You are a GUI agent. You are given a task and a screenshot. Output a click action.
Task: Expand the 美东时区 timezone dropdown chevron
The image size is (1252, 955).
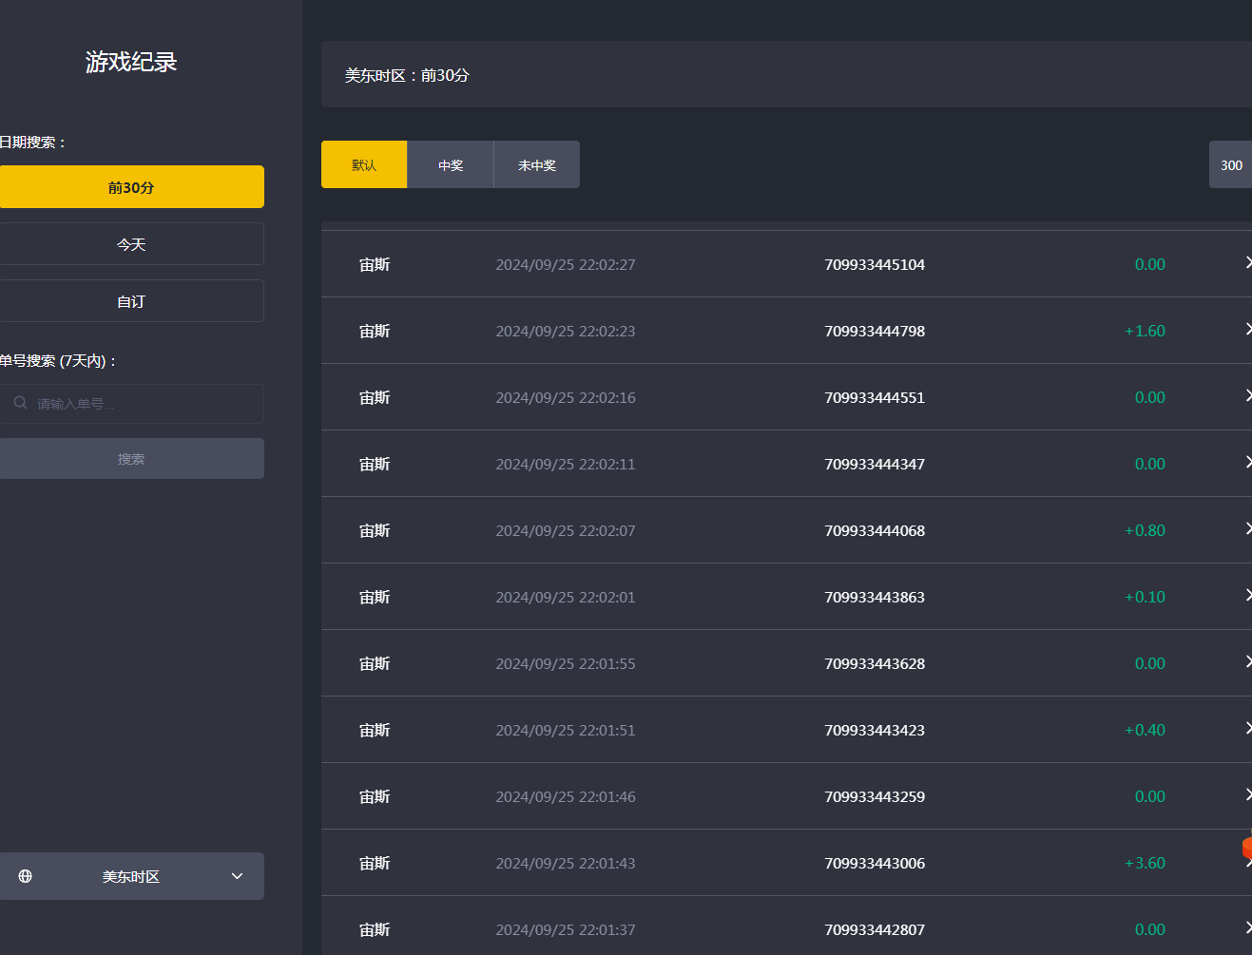pyautogui.click(x=237, y=876)
